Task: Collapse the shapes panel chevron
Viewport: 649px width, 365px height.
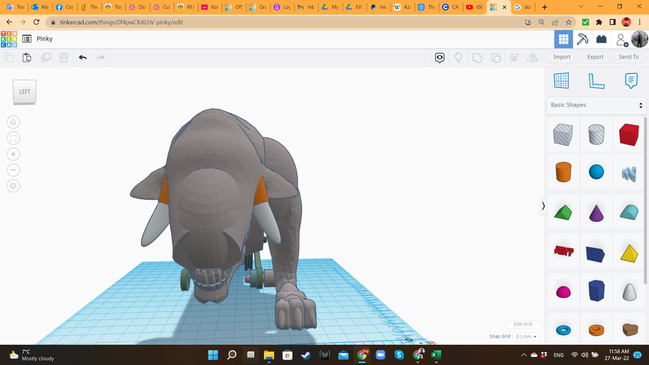Action: (x=543, y=206)
